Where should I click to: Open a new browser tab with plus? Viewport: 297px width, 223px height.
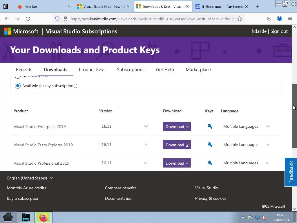(258, 7)
